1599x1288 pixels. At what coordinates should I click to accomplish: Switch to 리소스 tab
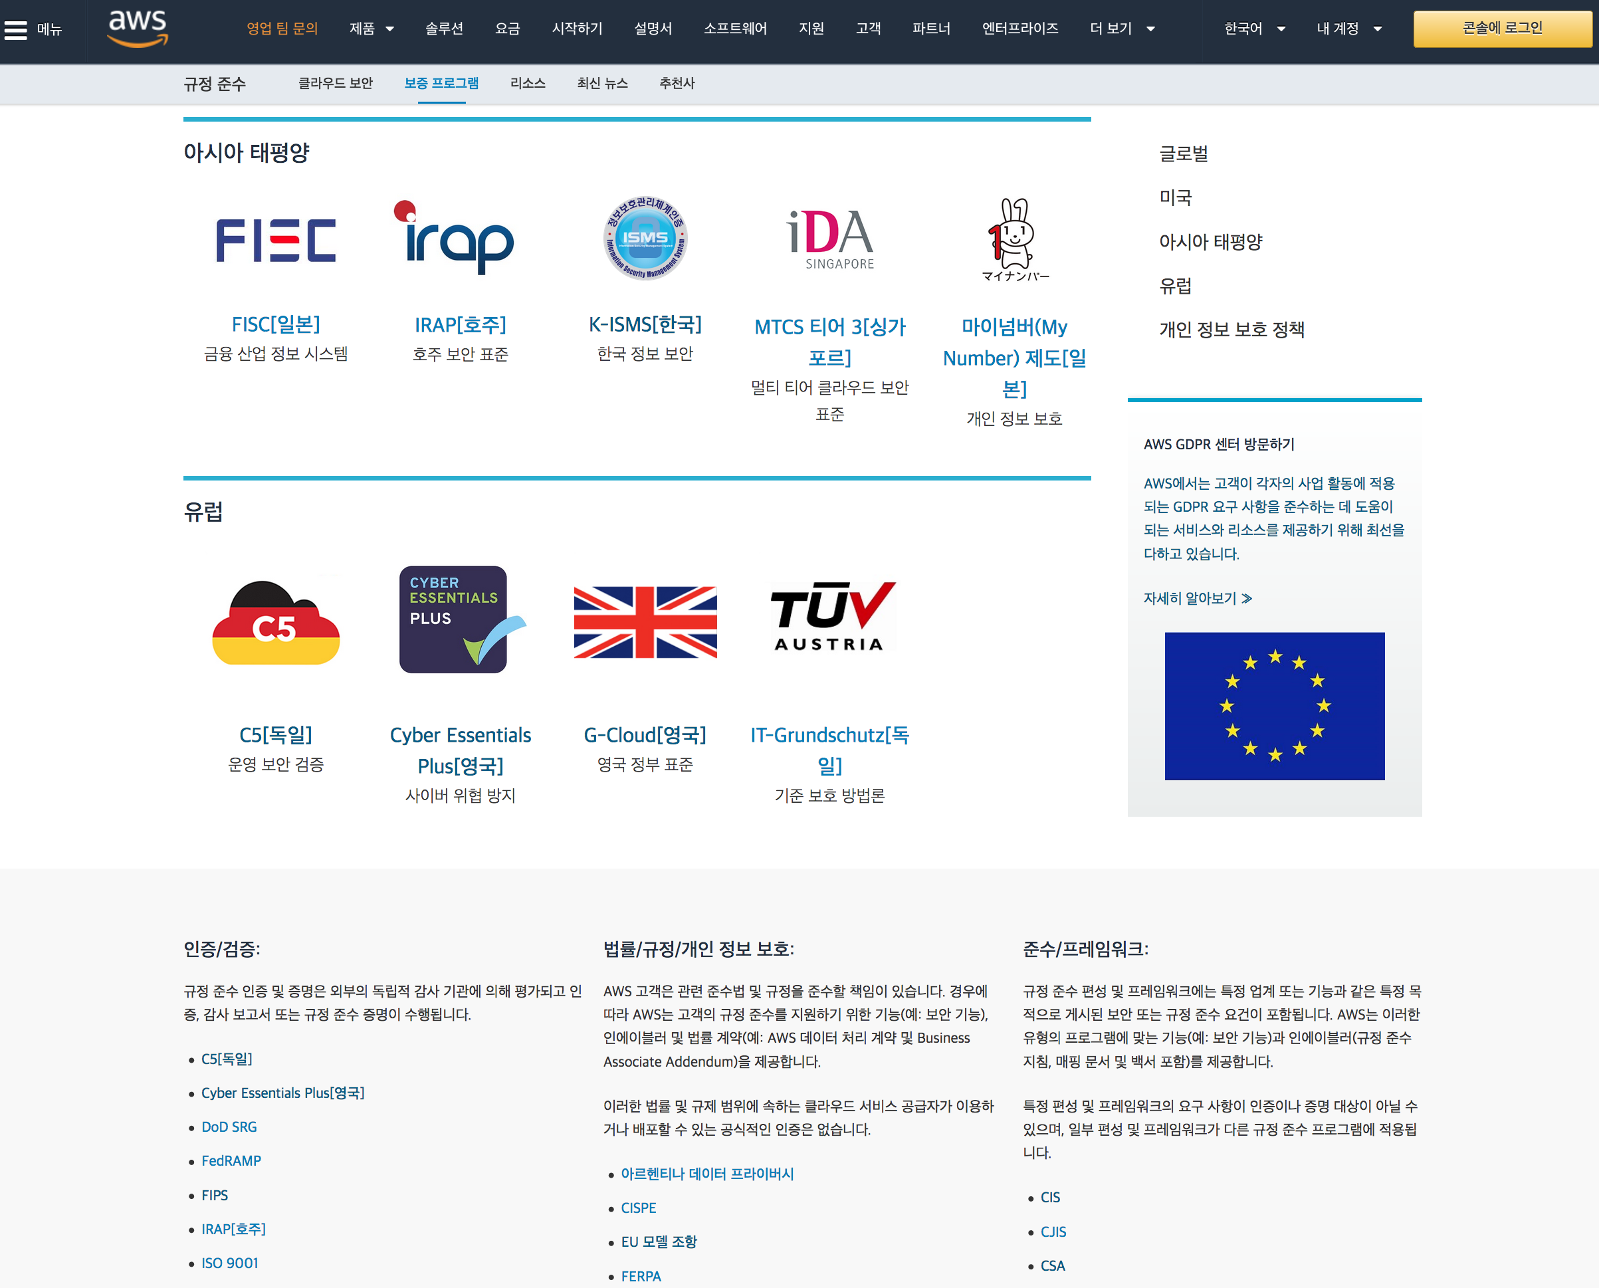pos(528,83)
